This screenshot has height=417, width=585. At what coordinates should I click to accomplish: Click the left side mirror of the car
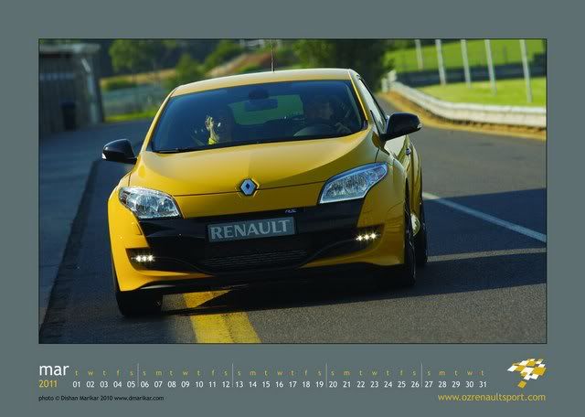(x=119, y=151)
